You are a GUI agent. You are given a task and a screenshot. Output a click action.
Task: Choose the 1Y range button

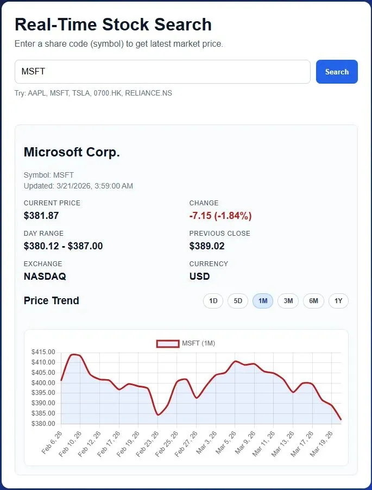click(x=338, y=301)
